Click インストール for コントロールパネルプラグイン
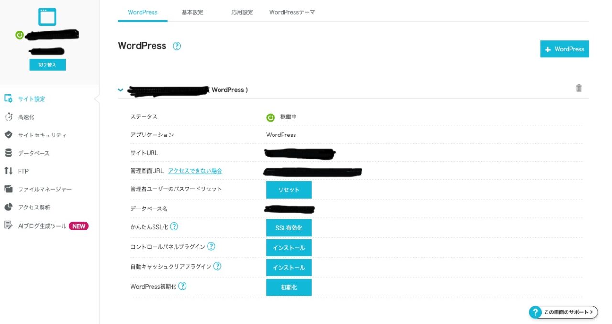Viewport: 612px width, 324px height. point(289,248)
